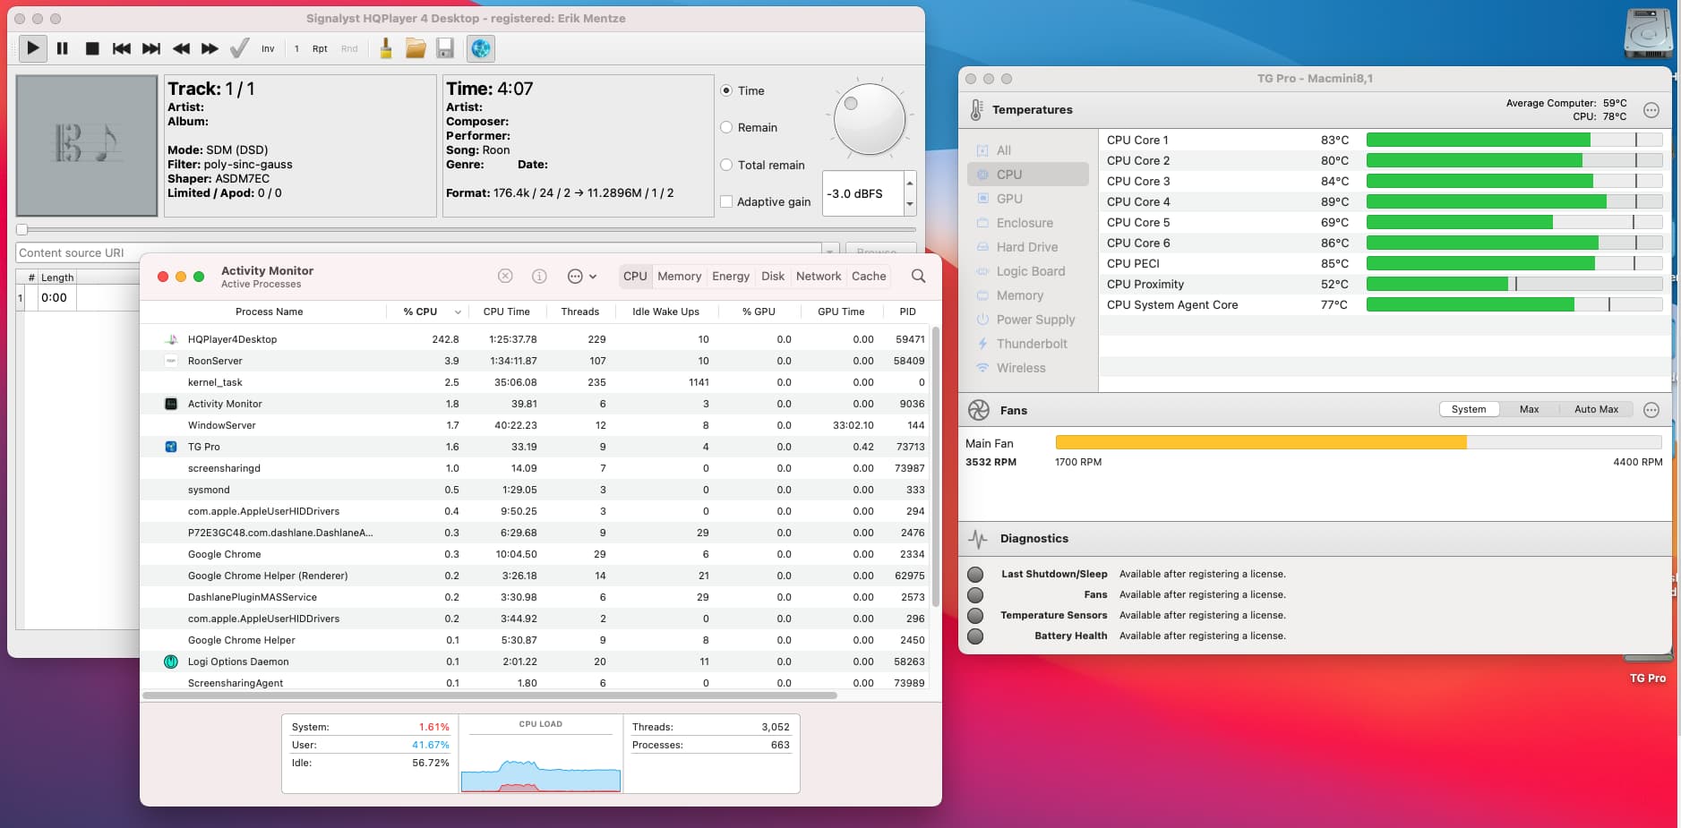Open the folder icon in HQPlayer toolbar
Screen dimensions: 1681x828
(x=416, y=48)
